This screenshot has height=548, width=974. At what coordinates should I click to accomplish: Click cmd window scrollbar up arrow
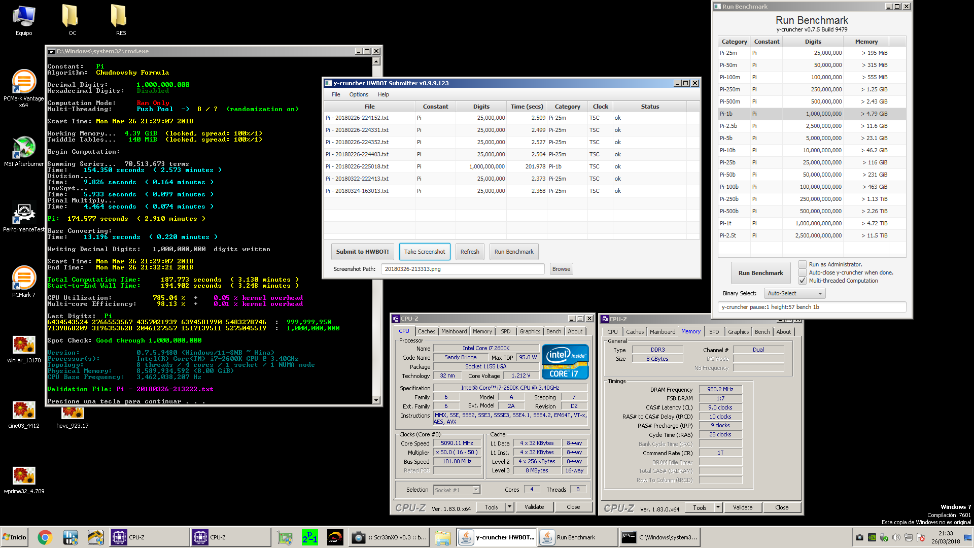coord(376,61)
